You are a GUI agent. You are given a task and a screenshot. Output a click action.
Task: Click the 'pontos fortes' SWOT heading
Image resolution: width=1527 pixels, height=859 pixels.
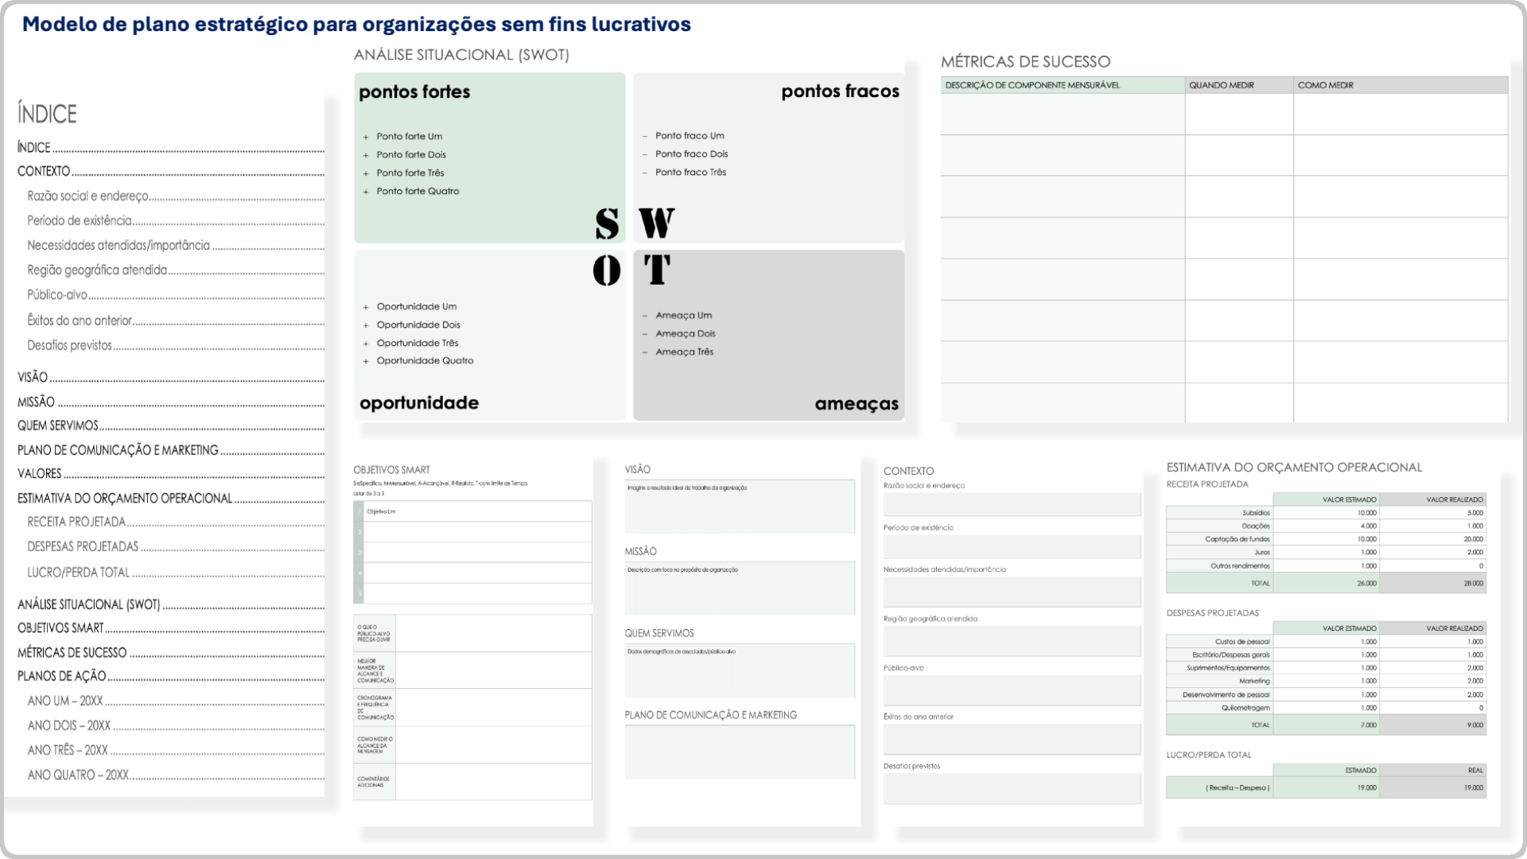coord(414,91)
